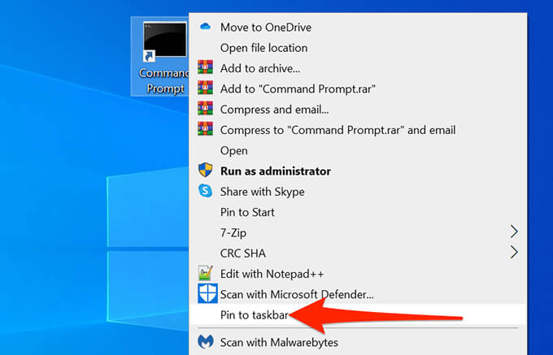Click the Malwarebytes logo icon

(x=206, y=342)
